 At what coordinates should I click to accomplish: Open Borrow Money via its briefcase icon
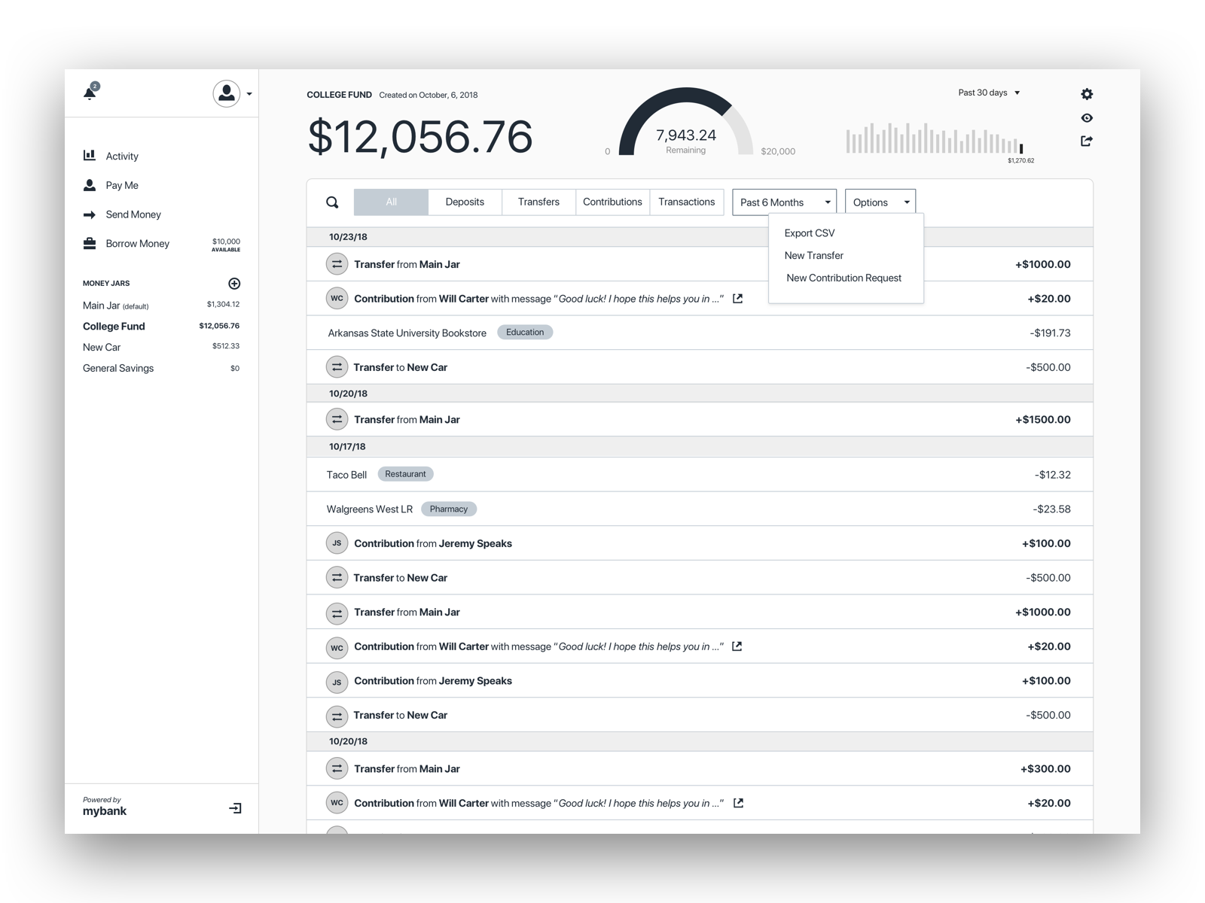click(x=90, y=242)
